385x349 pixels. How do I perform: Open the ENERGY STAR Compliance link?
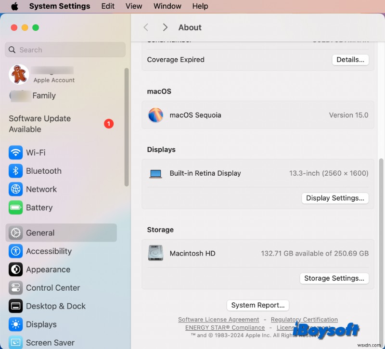point(225,328)
